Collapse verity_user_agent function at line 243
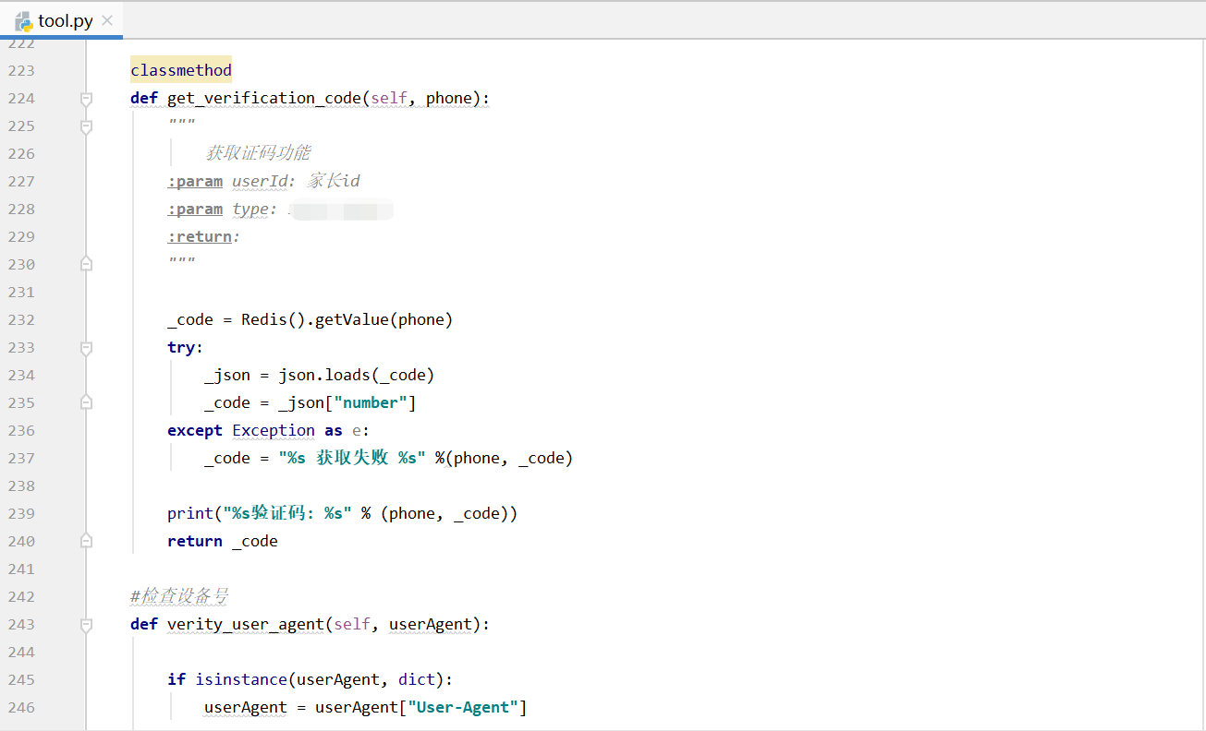 [x=86, y=624]
